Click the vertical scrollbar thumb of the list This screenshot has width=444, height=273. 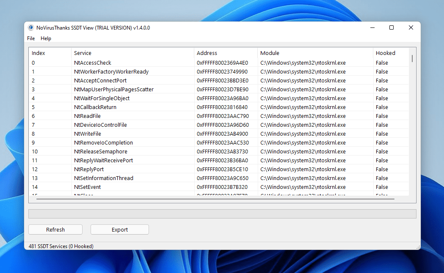tap(412, 58)
